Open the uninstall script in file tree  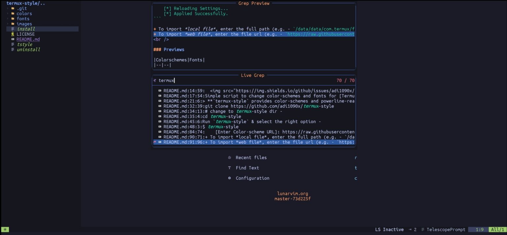(x=28, y=49)
